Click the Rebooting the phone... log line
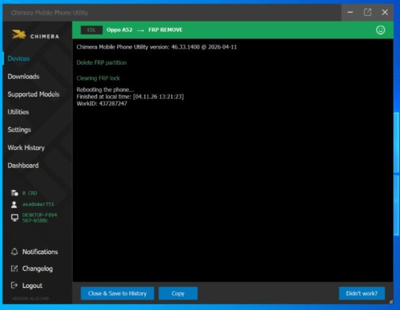Screen dimensions: 400x310 105,89
